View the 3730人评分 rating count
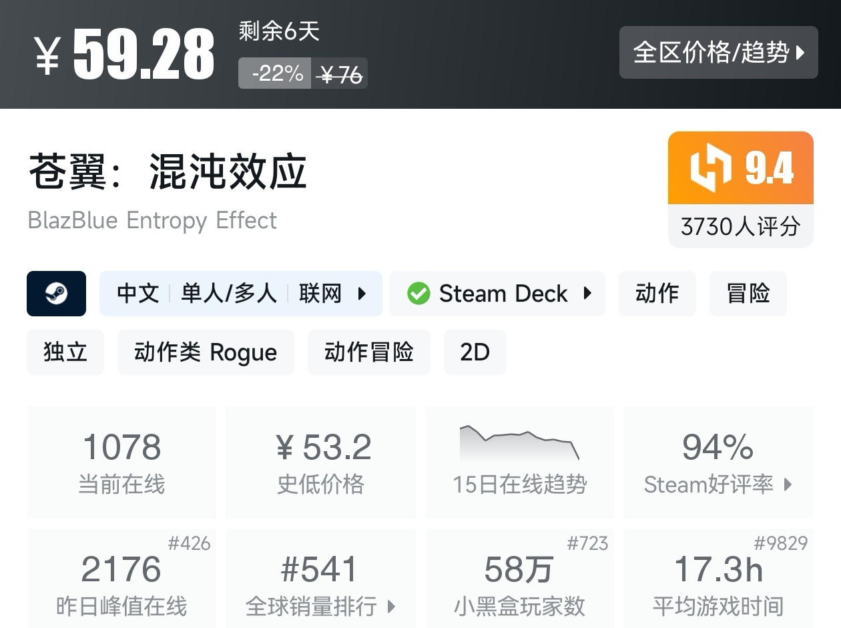This screenshot has height=628, width=841. [x=740, y=226]
